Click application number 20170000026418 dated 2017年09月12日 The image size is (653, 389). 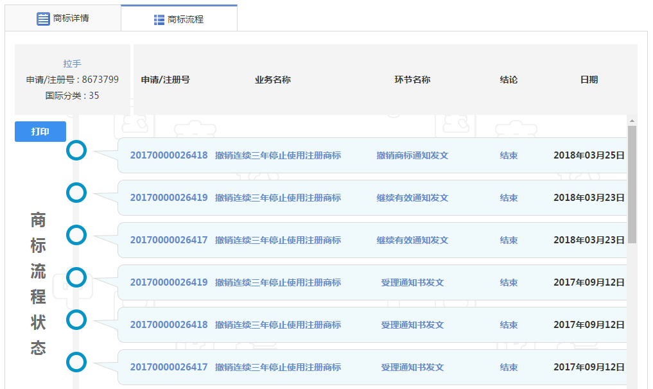click(x=169, y=325)
